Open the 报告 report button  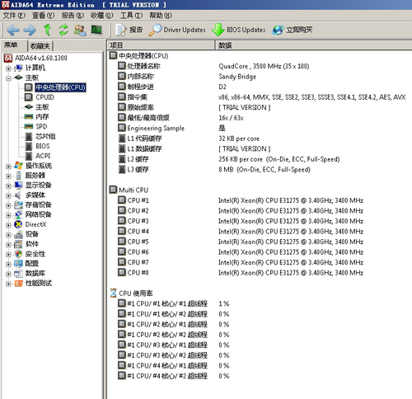(129, 30)
